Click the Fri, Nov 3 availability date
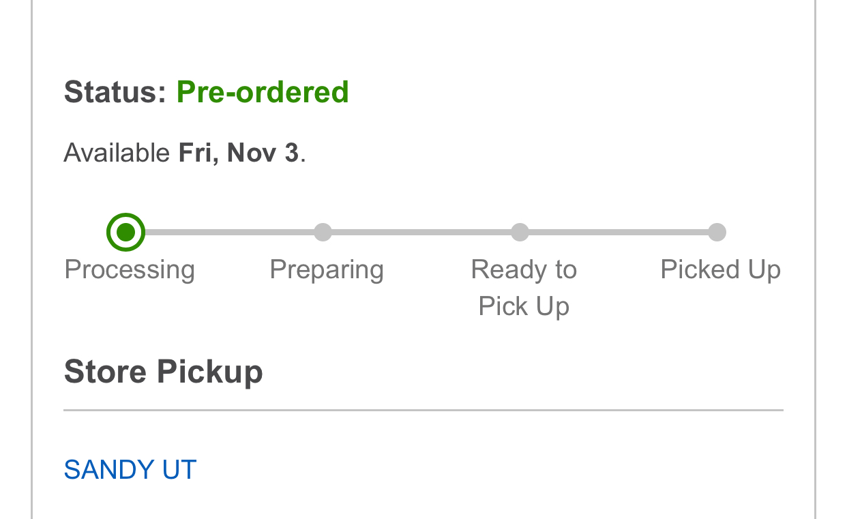The width and height of the screenshot is (847, 519). [x=239, y=153]
